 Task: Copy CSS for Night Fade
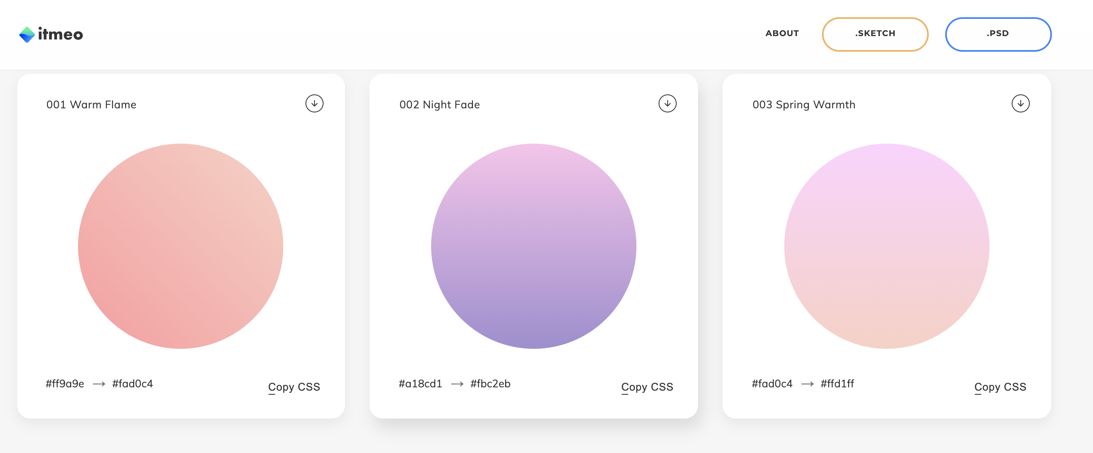647,387
